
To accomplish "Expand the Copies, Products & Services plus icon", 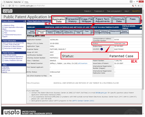I will pos(3,61).
